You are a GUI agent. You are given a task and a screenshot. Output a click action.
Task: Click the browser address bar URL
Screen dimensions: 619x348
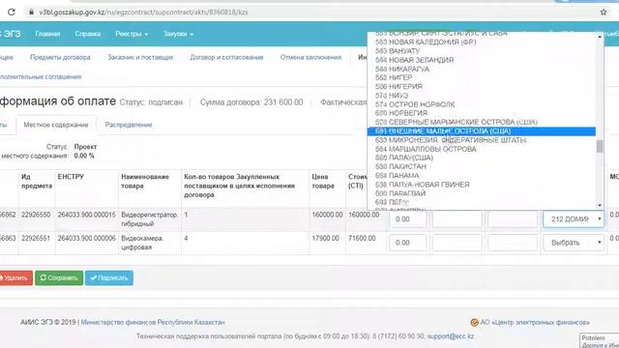143,12
